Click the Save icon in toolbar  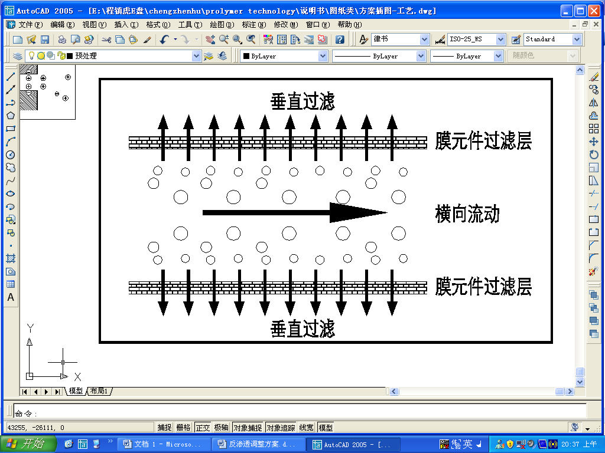click(45, 40)
